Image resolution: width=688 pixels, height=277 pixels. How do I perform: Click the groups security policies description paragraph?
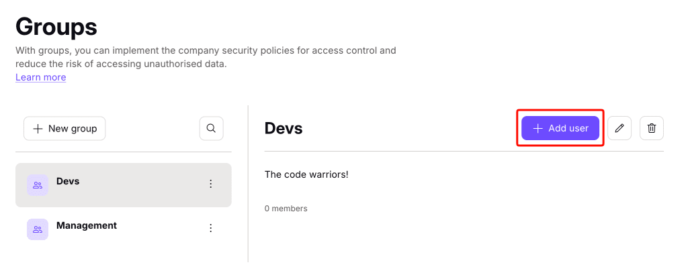click(206, 57)
